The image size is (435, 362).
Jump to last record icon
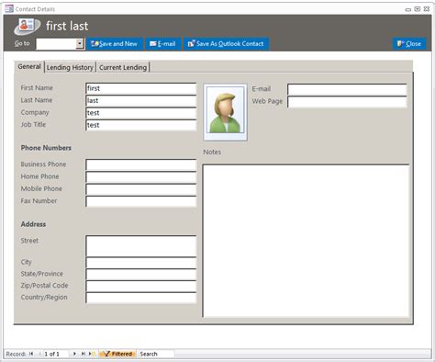pyautogui.click(x=83, y=354)
